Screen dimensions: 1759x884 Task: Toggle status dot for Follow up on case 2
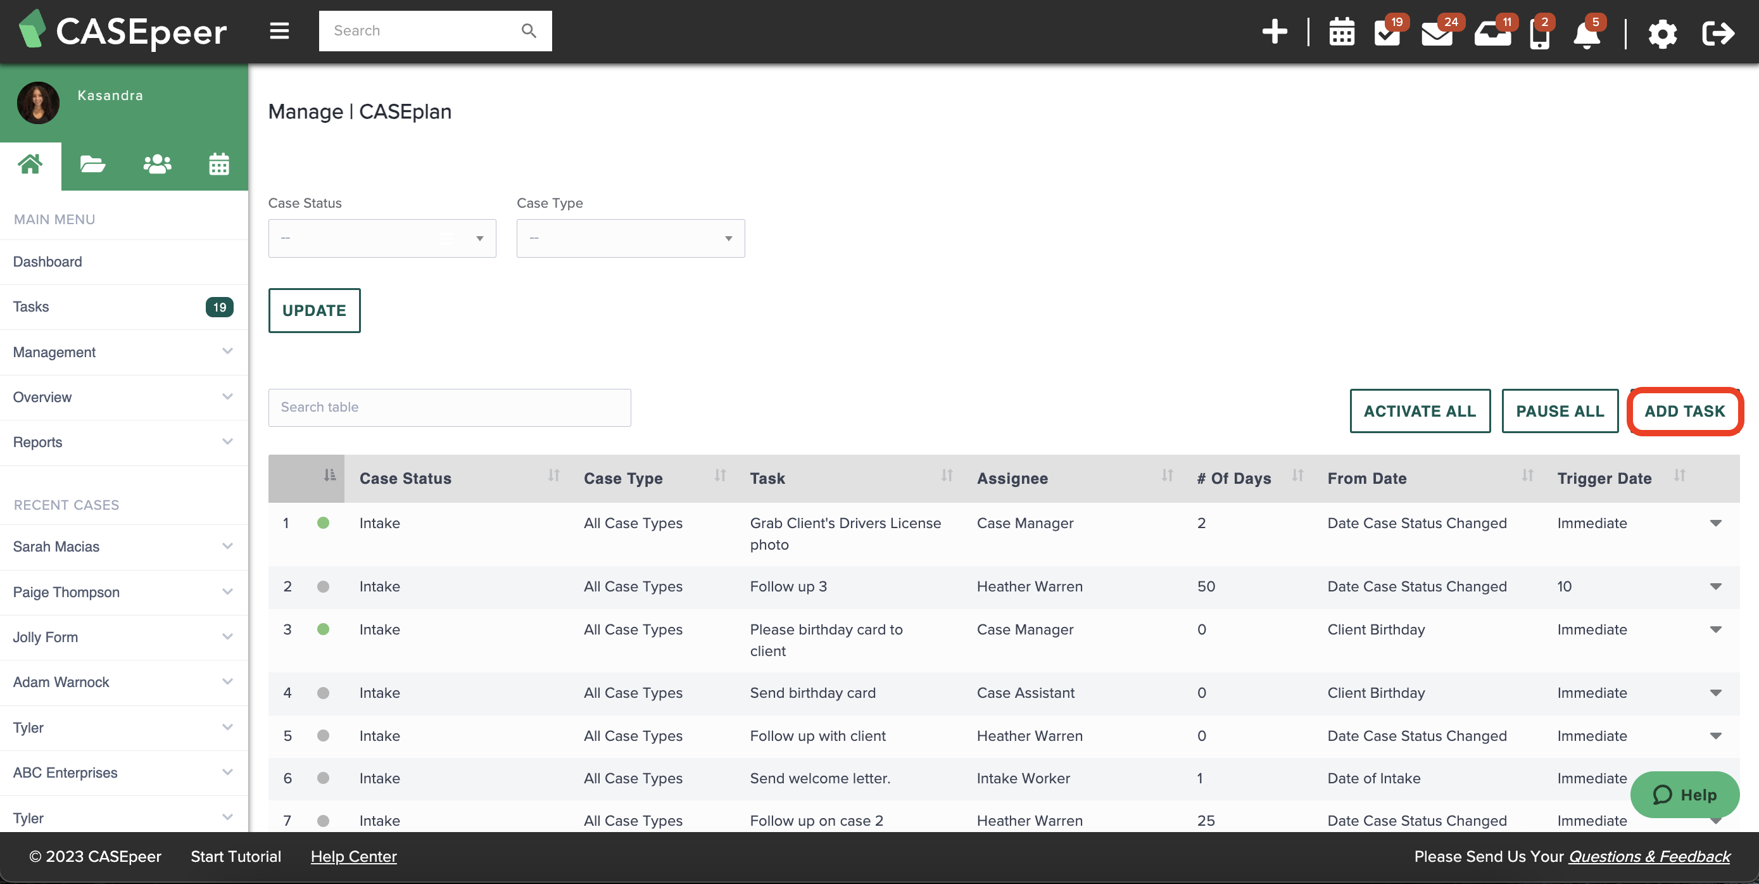[x=323, y=821]
